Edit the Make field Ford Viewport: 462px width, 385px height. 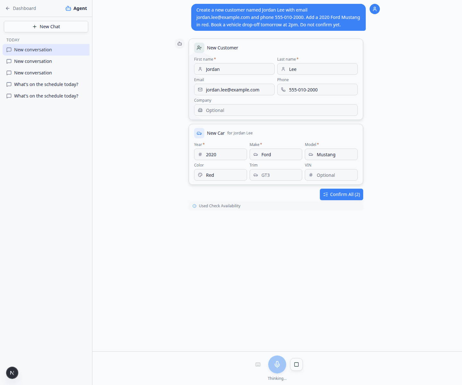click(x=276, y=154)
